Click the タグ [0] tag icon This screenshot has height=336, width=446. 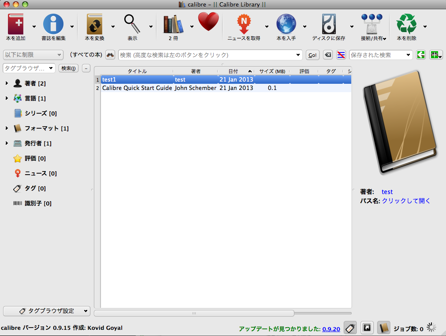pyautogui.click(x=17, y=188)
